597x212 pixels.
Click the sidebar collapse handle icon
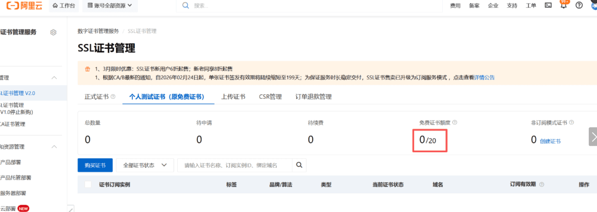[x=71, y=209]
